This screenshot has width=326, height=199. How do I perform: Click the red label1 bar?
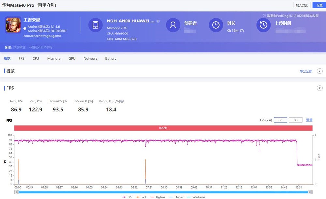163,128
